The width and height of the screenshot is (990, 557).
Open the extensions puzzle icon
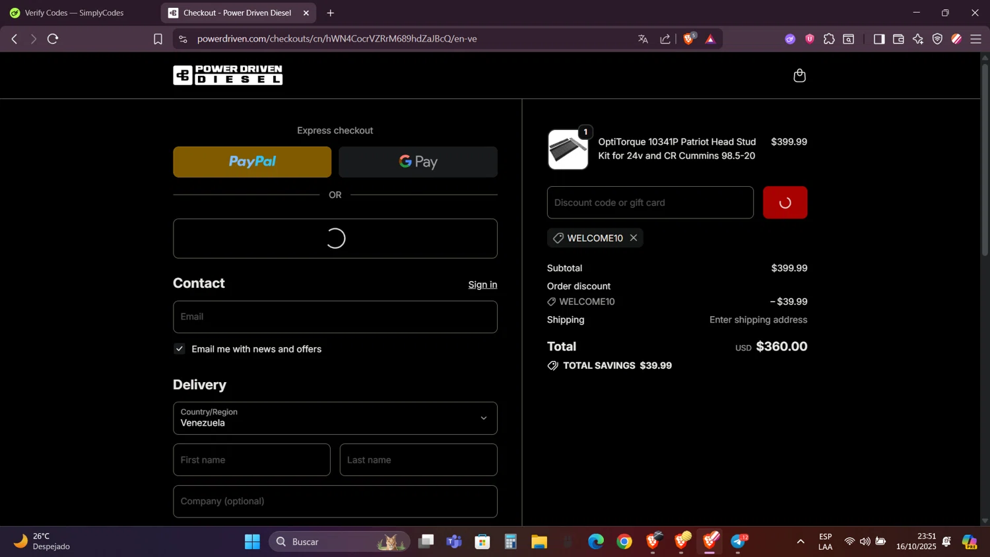tap(829, 39)
